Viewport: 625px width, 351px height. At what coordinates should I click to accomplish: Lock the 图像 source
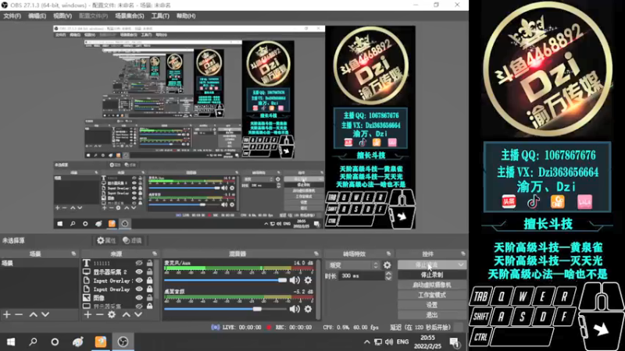click(x=149, y=298)
